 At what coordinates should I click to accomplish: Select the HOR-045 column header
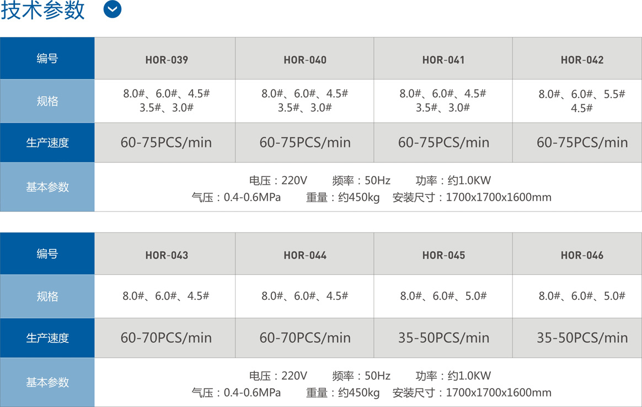pos(443,255)
